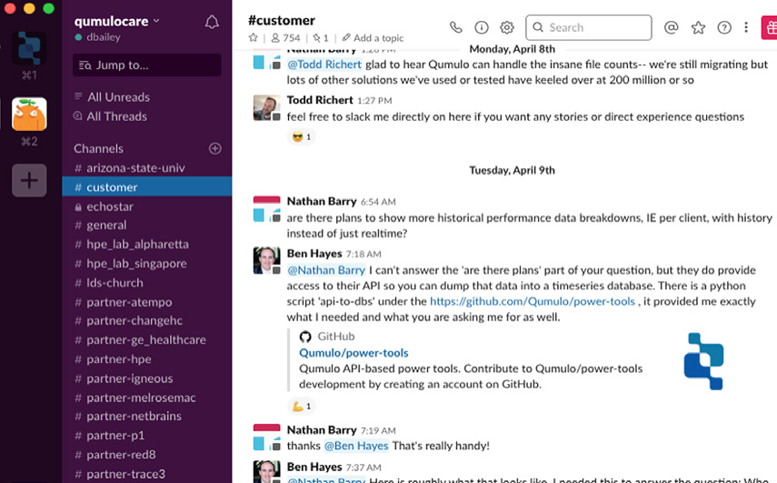Open the qumulocare workspace menu
Image resolution: width=777 pixels, height=483 pixels.
click(x=117, y=21)
